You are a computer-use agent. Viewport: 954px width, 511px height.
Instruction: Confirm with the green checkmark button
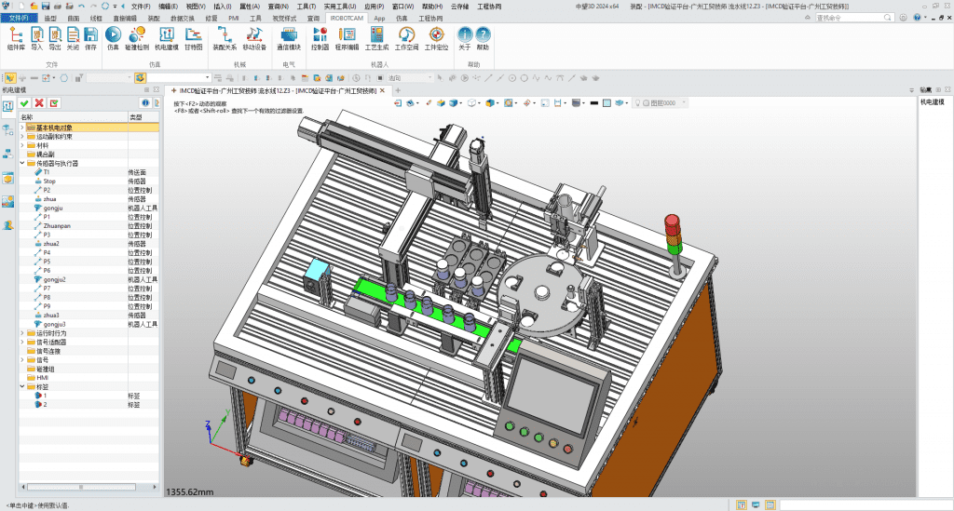coord(24,102)
